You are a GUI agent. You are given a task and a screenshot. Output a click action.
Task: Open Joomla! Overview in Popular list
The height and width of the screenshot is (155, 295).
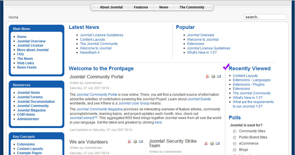[x=201, y=35]
